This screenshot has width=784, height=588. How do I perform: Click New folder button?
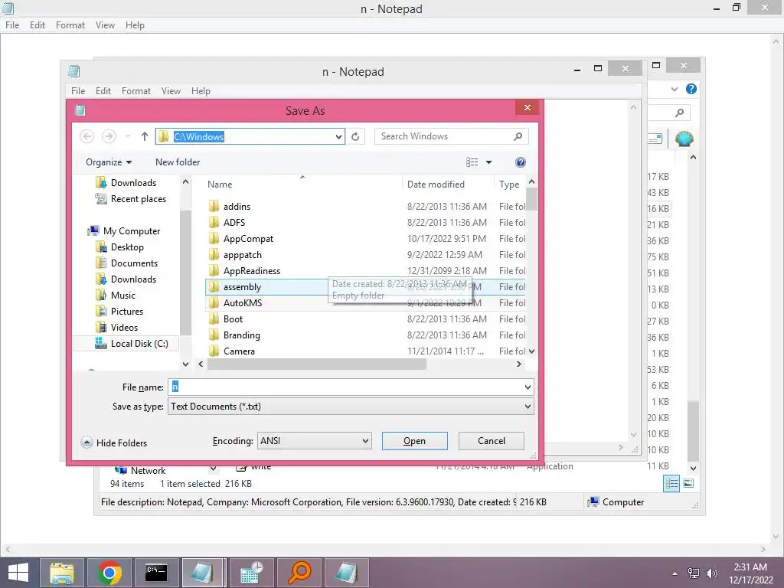point(178,162)
